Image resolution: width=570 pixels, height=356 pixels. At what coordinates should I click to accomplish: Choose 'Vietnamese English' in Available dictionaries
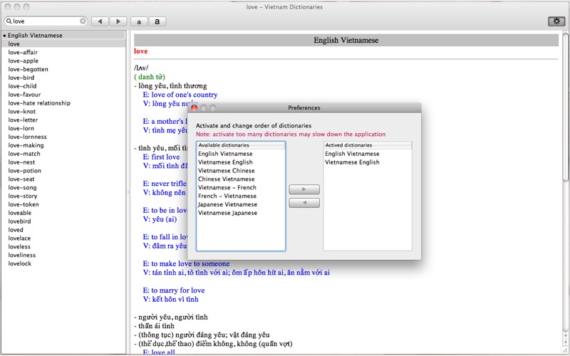click(225, 162)
